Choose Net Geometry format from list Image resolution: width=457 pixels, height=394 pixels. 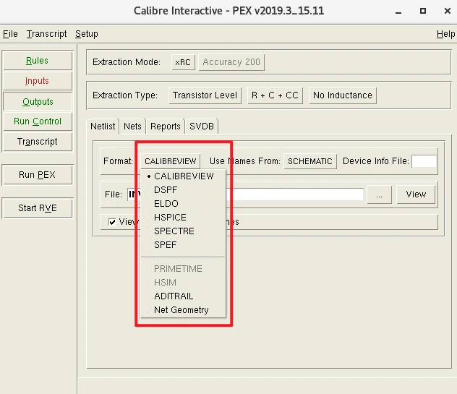pos(183,310)
